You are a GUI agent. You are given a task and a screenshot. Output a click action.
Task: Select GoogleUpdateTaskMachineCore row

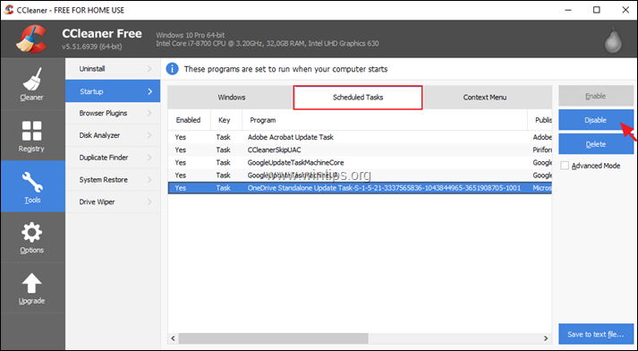tap(360, 162)
